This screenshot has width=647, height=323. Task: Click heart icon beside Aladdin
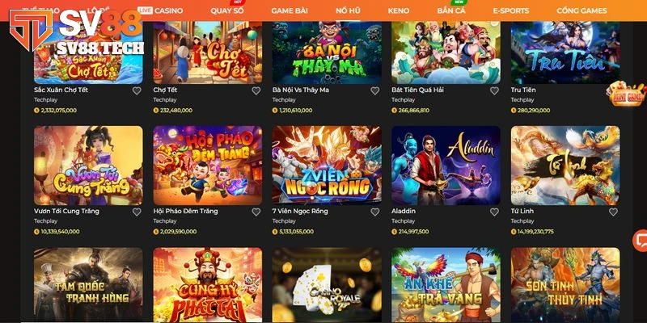point(494,212)
